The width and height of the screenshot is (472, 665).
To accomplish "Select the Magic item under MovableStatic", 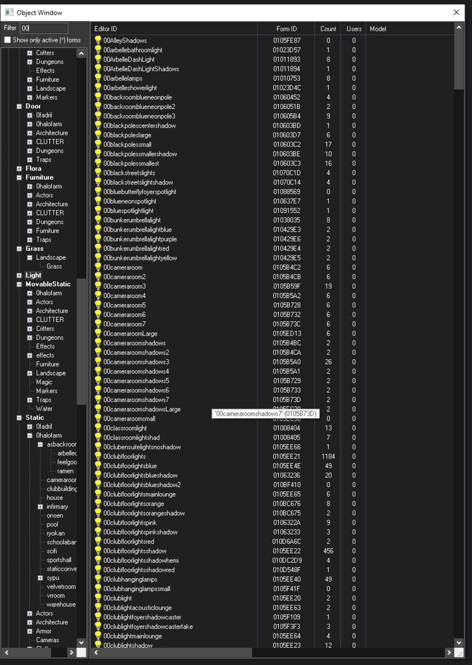I will tap(44, 382).
